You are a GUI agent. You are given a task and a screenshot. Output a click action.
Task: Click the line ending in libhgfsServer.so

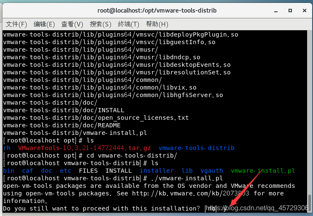(113, 95)
